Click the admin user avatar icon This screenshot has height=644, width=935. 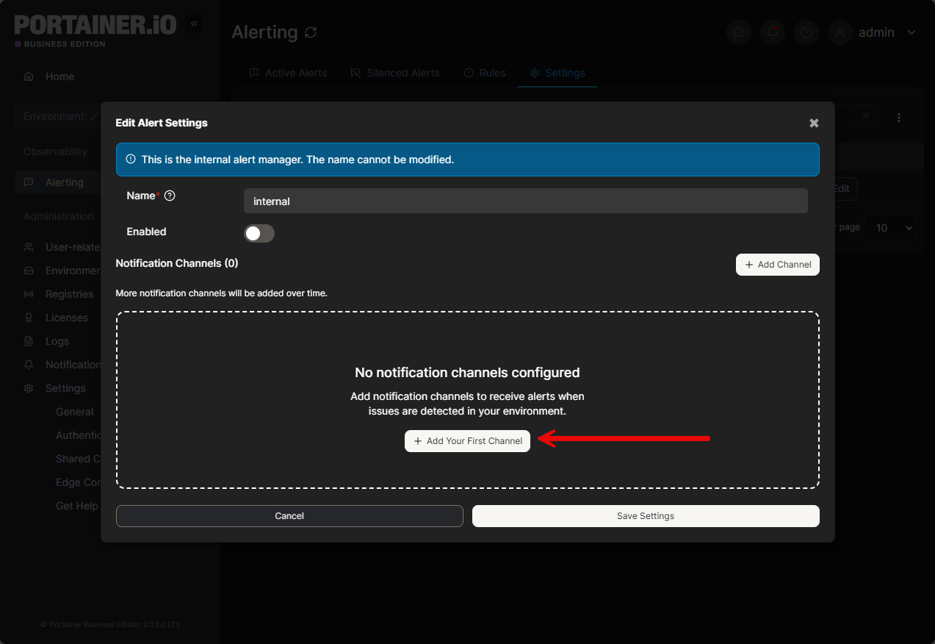coord(840,32)
